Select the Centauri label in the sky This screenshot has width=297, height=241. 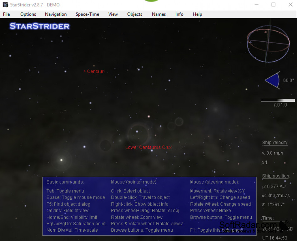click(x=94, y=71)
